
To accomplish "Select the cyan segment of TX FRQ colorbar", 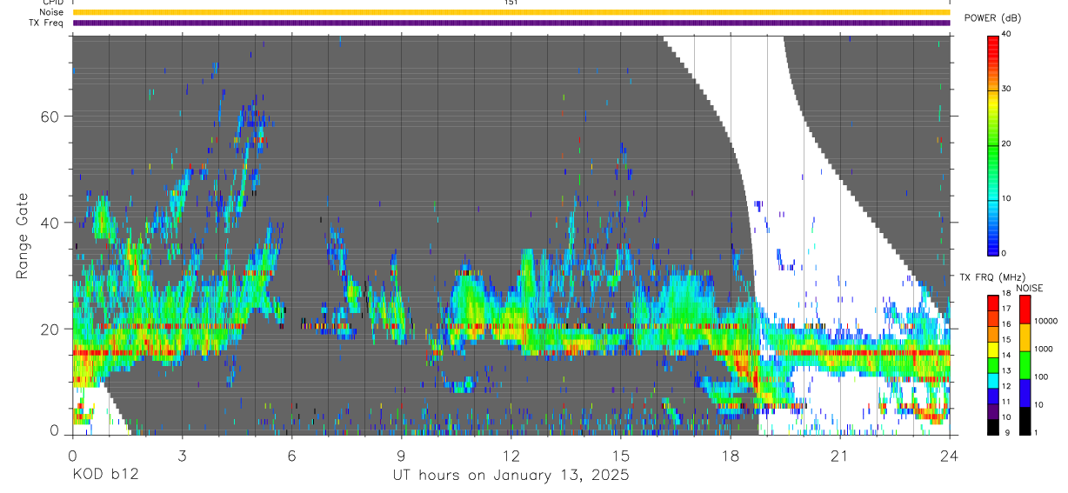I will tap(992, 379).
